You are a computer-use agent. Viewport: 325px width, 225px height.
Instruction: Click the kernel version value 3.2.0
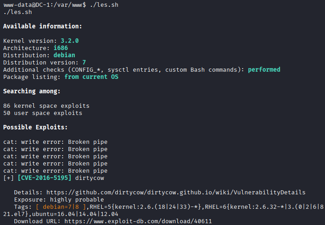pos(70,41)
